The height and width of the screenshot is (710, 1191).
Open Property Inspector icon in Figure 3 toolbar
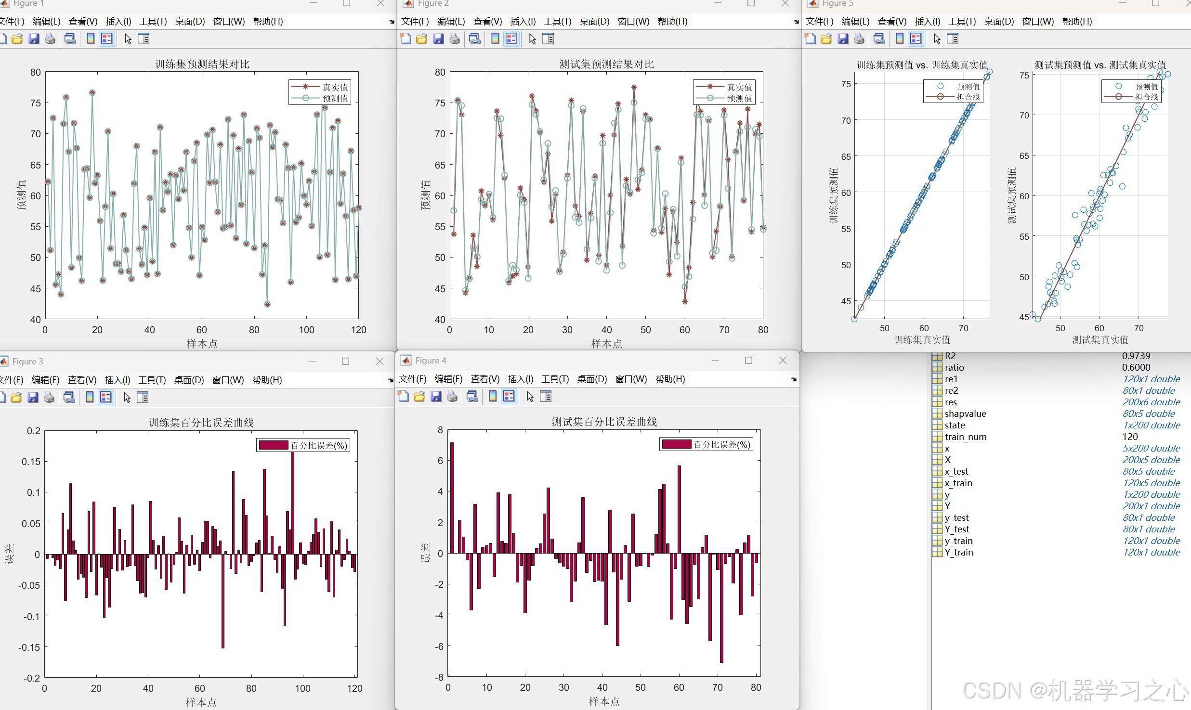tap(143, 398)
